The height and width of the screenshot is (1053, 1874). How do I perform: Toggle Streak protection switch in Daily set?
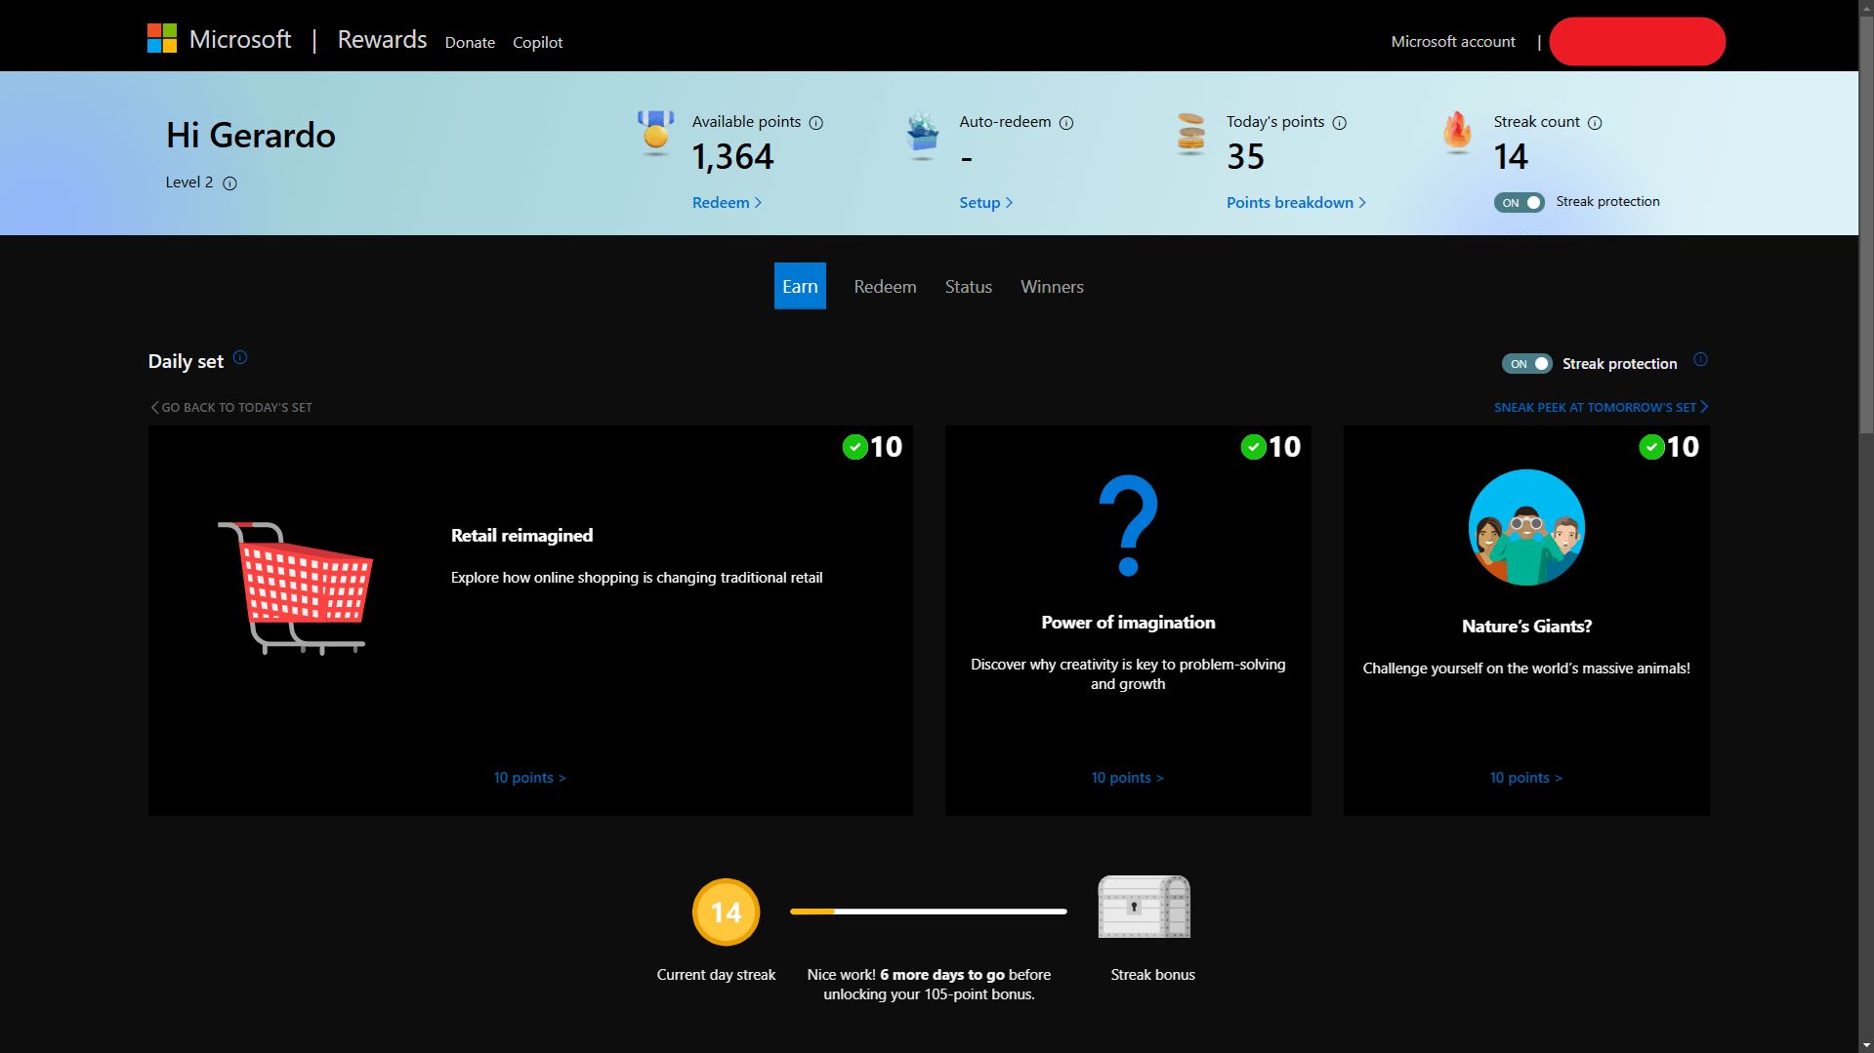tap(1526, 364)
